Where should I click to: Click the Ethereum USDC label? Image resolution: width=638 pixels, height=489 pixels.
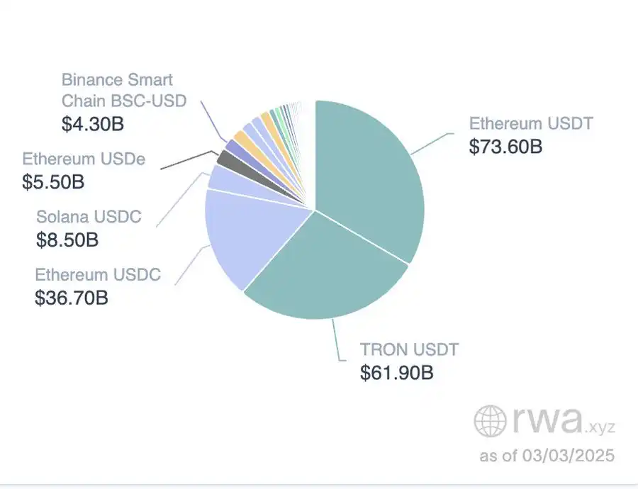click(98, 274)
